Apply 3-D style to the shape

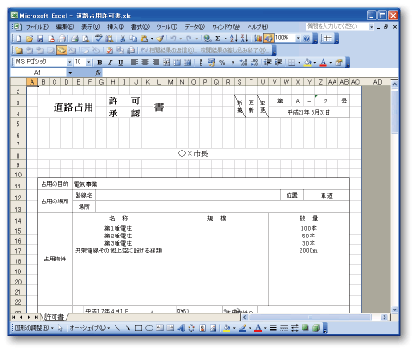pyautogui.click(x=316, y=328)
